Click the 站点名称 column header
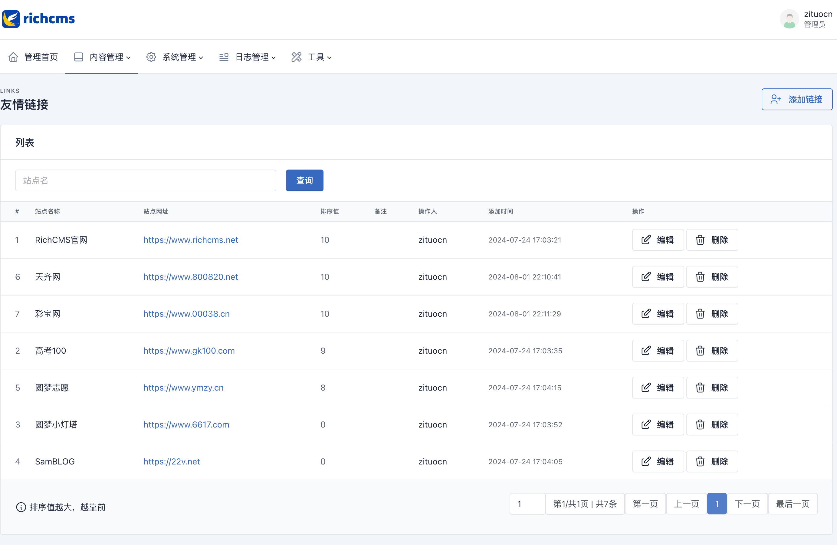The image size is (837, 545). (x=48, y=211)
